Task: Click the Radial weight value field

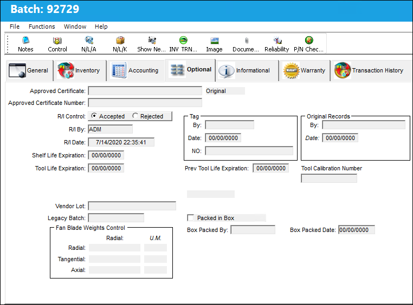Action: pyautogui.click(x=114, y=248)
